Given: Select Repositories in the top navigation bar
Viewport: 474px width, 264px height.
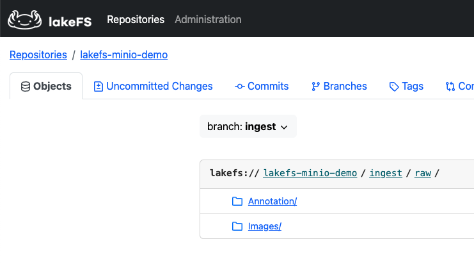Looking at the screenshot, I should (x=136, y=20).
